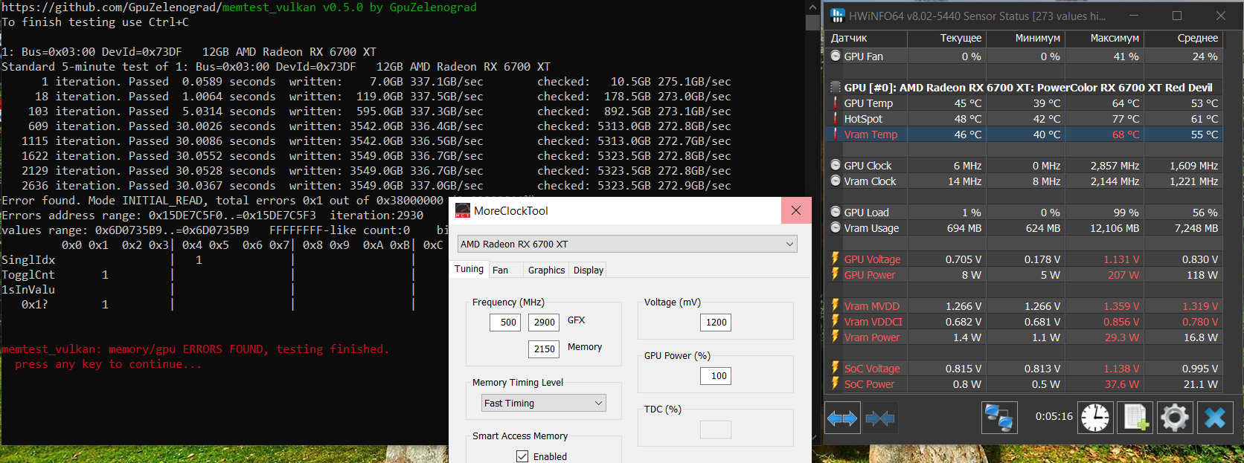
Task: Switch to the Tuning tab
Action: pyautogui.click(x=469, y=269)
